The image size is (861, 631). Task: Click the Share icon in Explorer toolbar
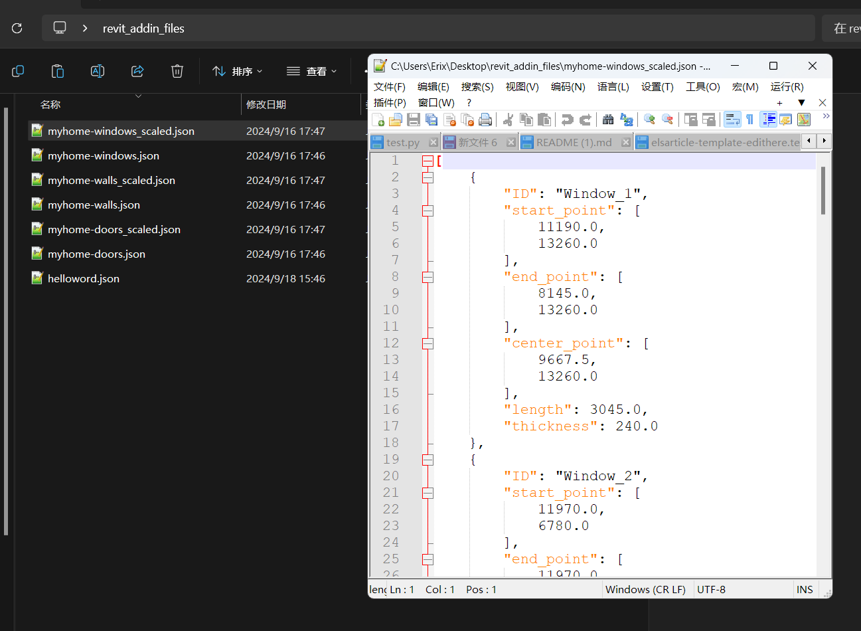pos(137,71)
